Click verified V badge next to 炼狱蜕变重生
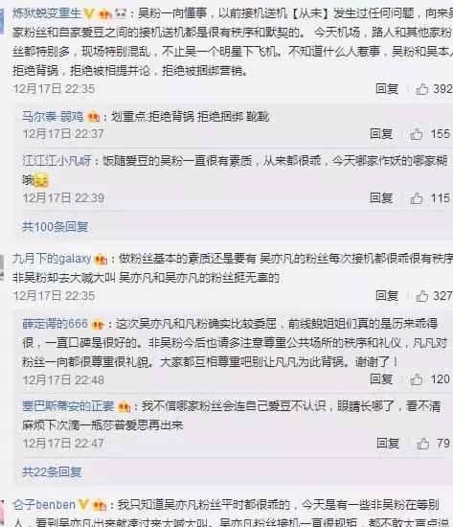 pos(89,13)
